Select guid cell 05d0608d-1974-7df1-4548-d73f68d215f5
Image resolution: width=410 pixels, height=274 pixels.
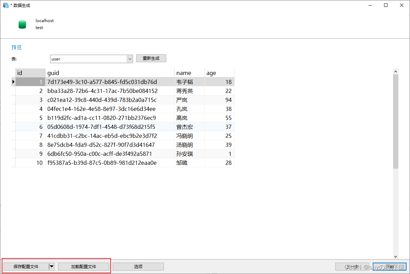tap(110, 127)
